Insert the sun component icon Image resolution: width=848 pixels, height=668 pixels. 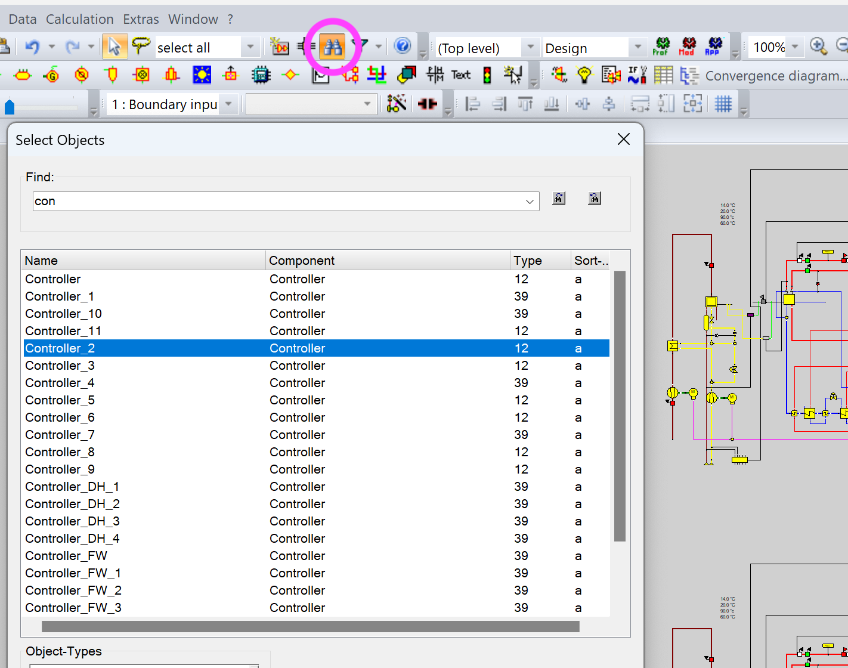[x=202, y=75]
